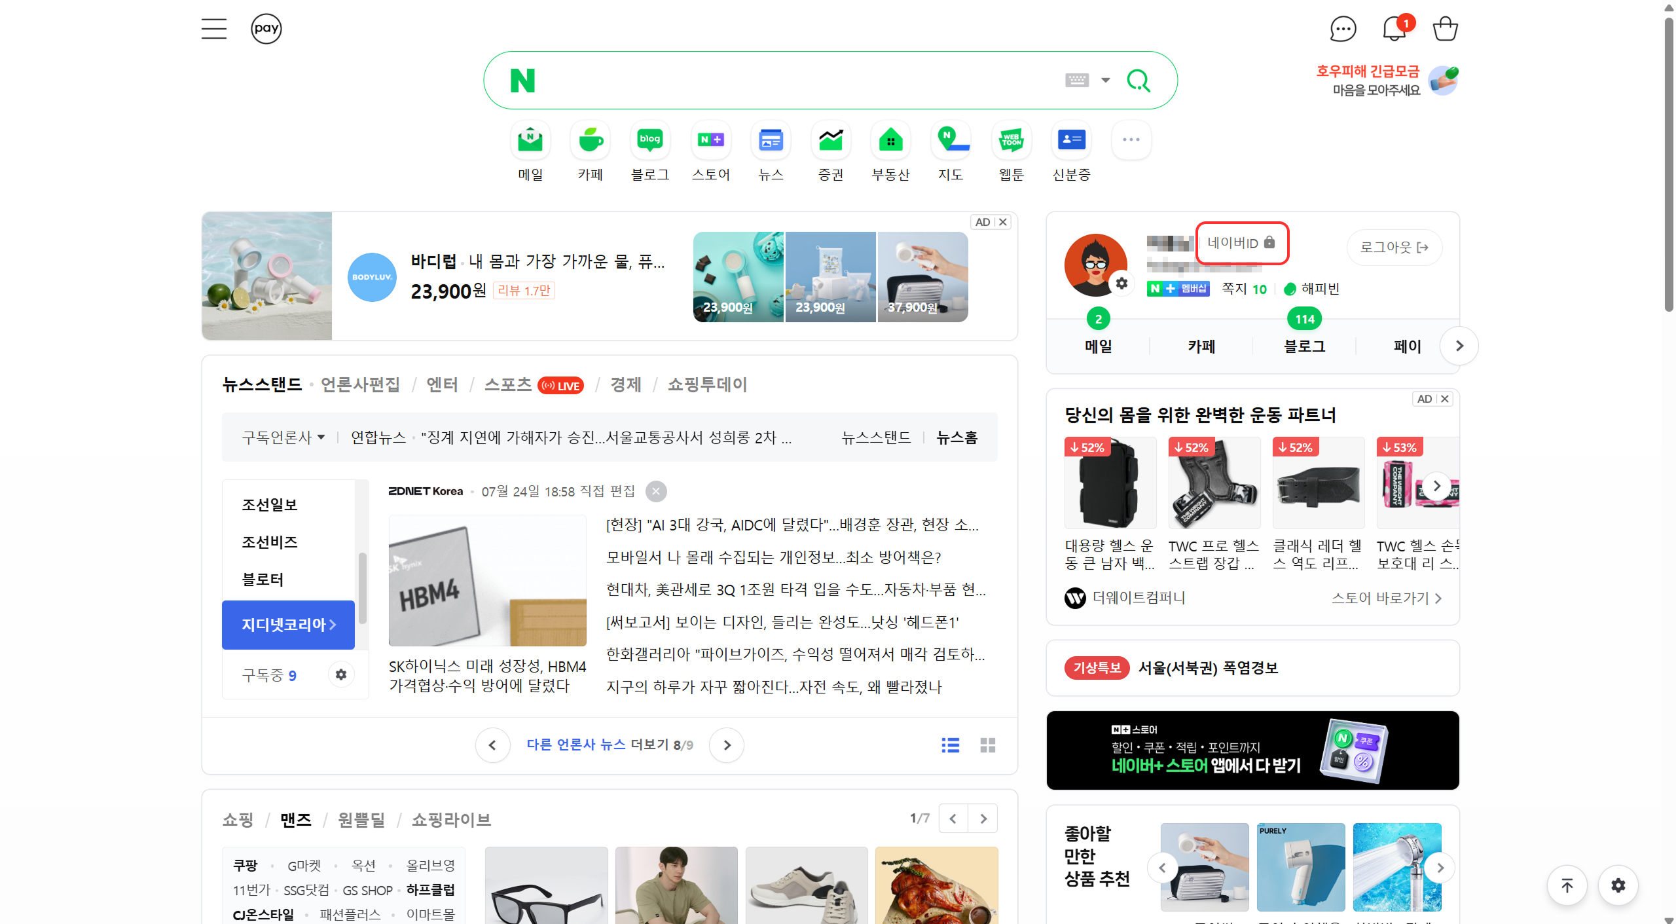Expand the search autocomplete dropdown arrow

[1106, 81]
